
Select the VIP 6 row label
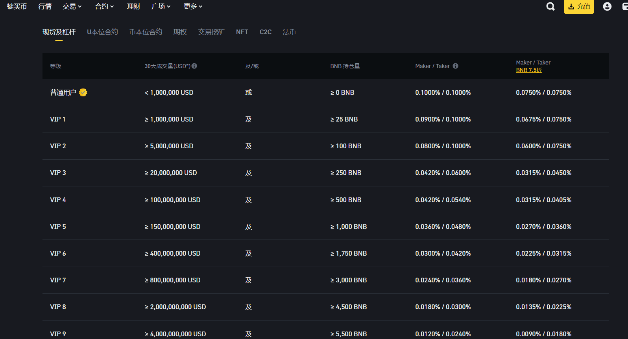coord(58,253)
